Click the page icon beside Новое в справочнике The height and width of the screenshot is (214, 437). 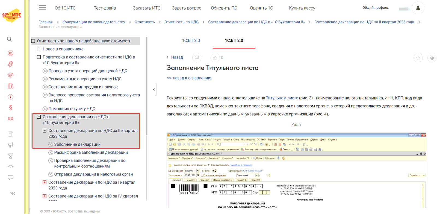tap(39, 49)
